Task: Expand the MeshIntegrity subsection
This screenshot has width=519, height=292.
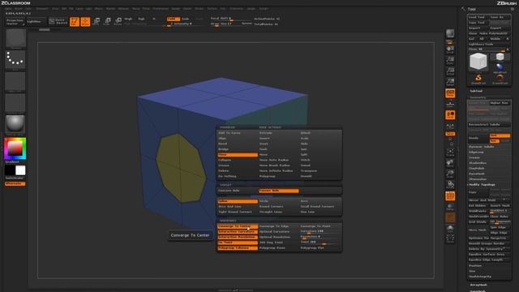Action: click(480, 277)
